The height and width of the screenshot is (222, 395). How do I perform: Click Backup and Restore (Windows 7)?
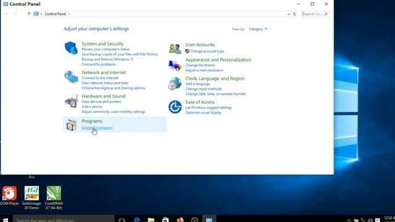pyautogui.click(x=107, y=59)
